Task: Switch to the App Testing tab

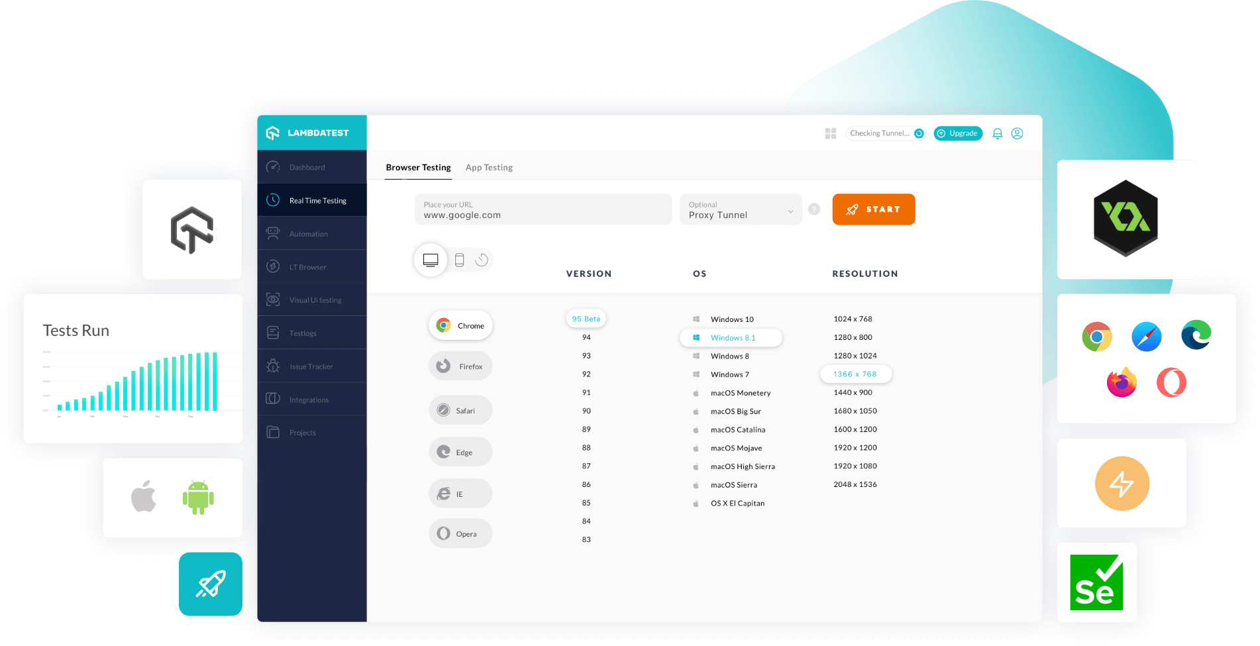Action: [x=489, y=168]
